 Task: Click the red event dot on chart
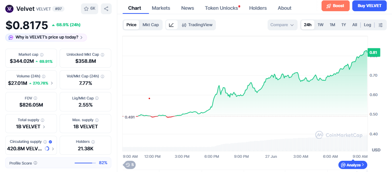pyautogui.click(x=149, y=98)
